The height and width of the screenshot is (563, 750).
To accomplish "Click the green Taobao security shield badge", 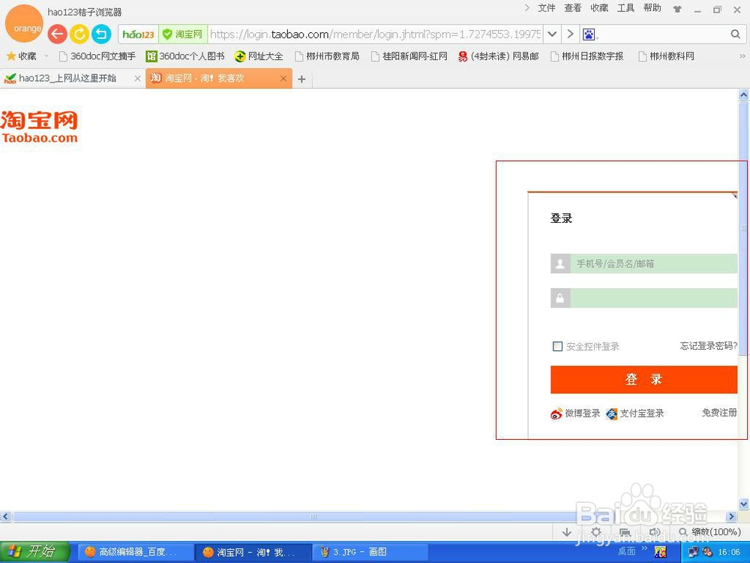I will (x=183, y=35).
